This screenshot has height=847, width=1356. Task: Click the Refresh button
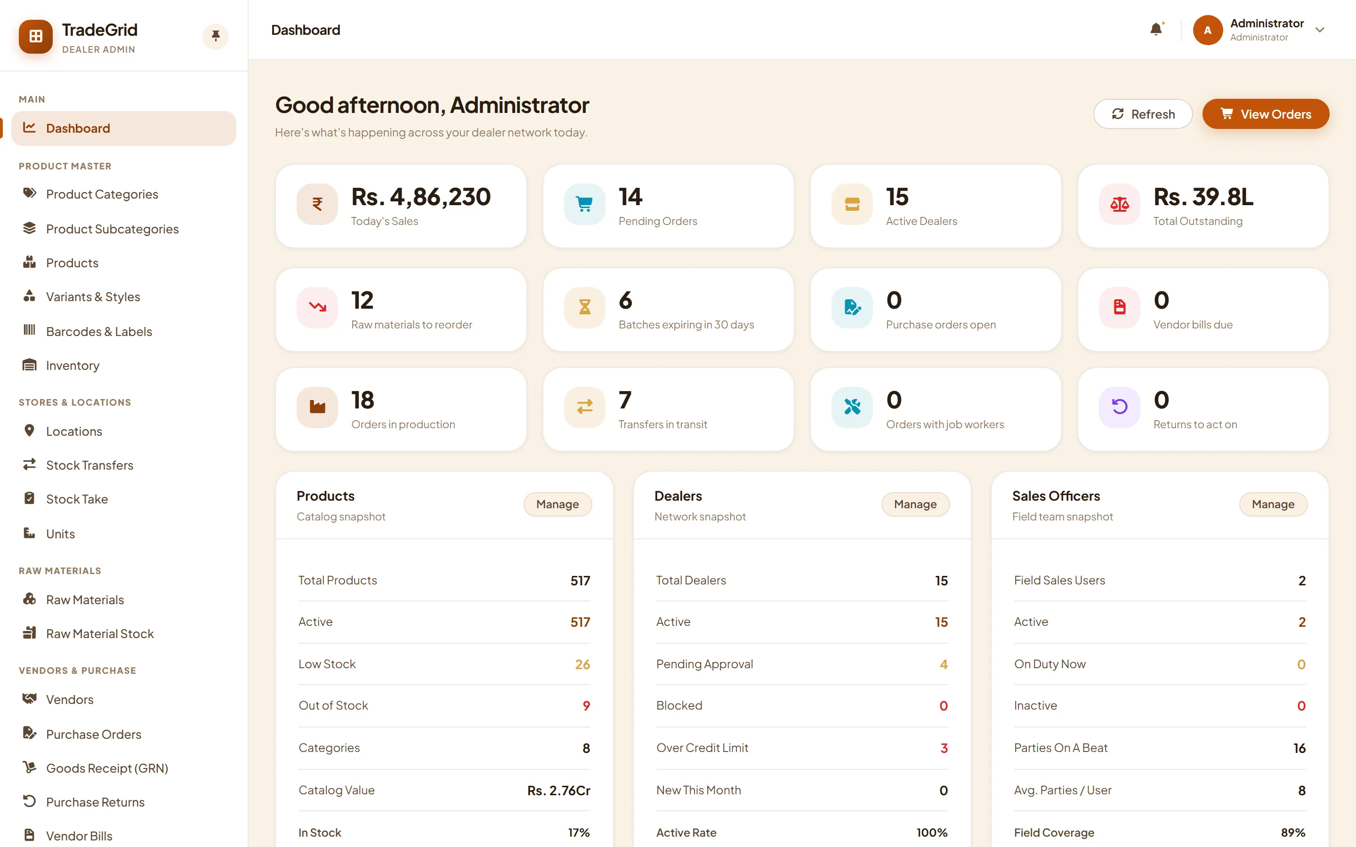(x=1143, y=114)
